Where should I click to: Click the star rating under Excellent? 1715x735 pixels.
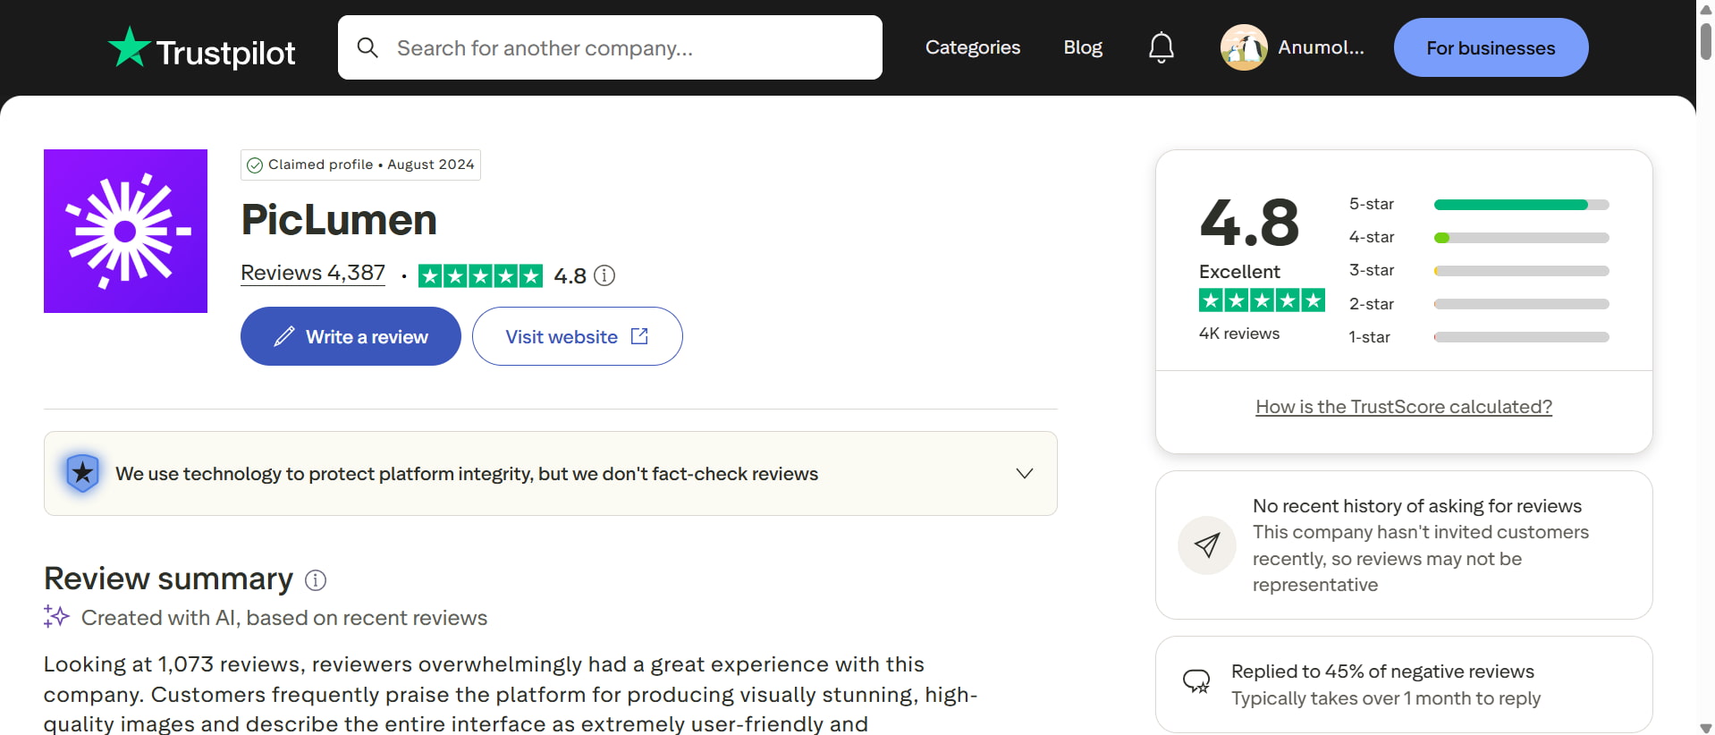[1262, 300]
